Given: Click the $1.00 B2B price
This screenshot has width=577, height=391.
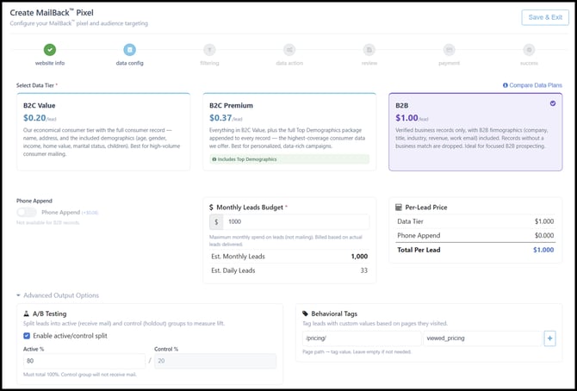Looking at the screenshot, I should click(406, 118).
